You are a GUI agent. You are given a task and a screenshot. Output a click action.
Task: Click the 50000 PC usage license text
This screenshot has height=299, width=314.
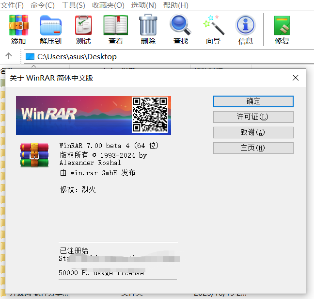[x=101, y=273]
